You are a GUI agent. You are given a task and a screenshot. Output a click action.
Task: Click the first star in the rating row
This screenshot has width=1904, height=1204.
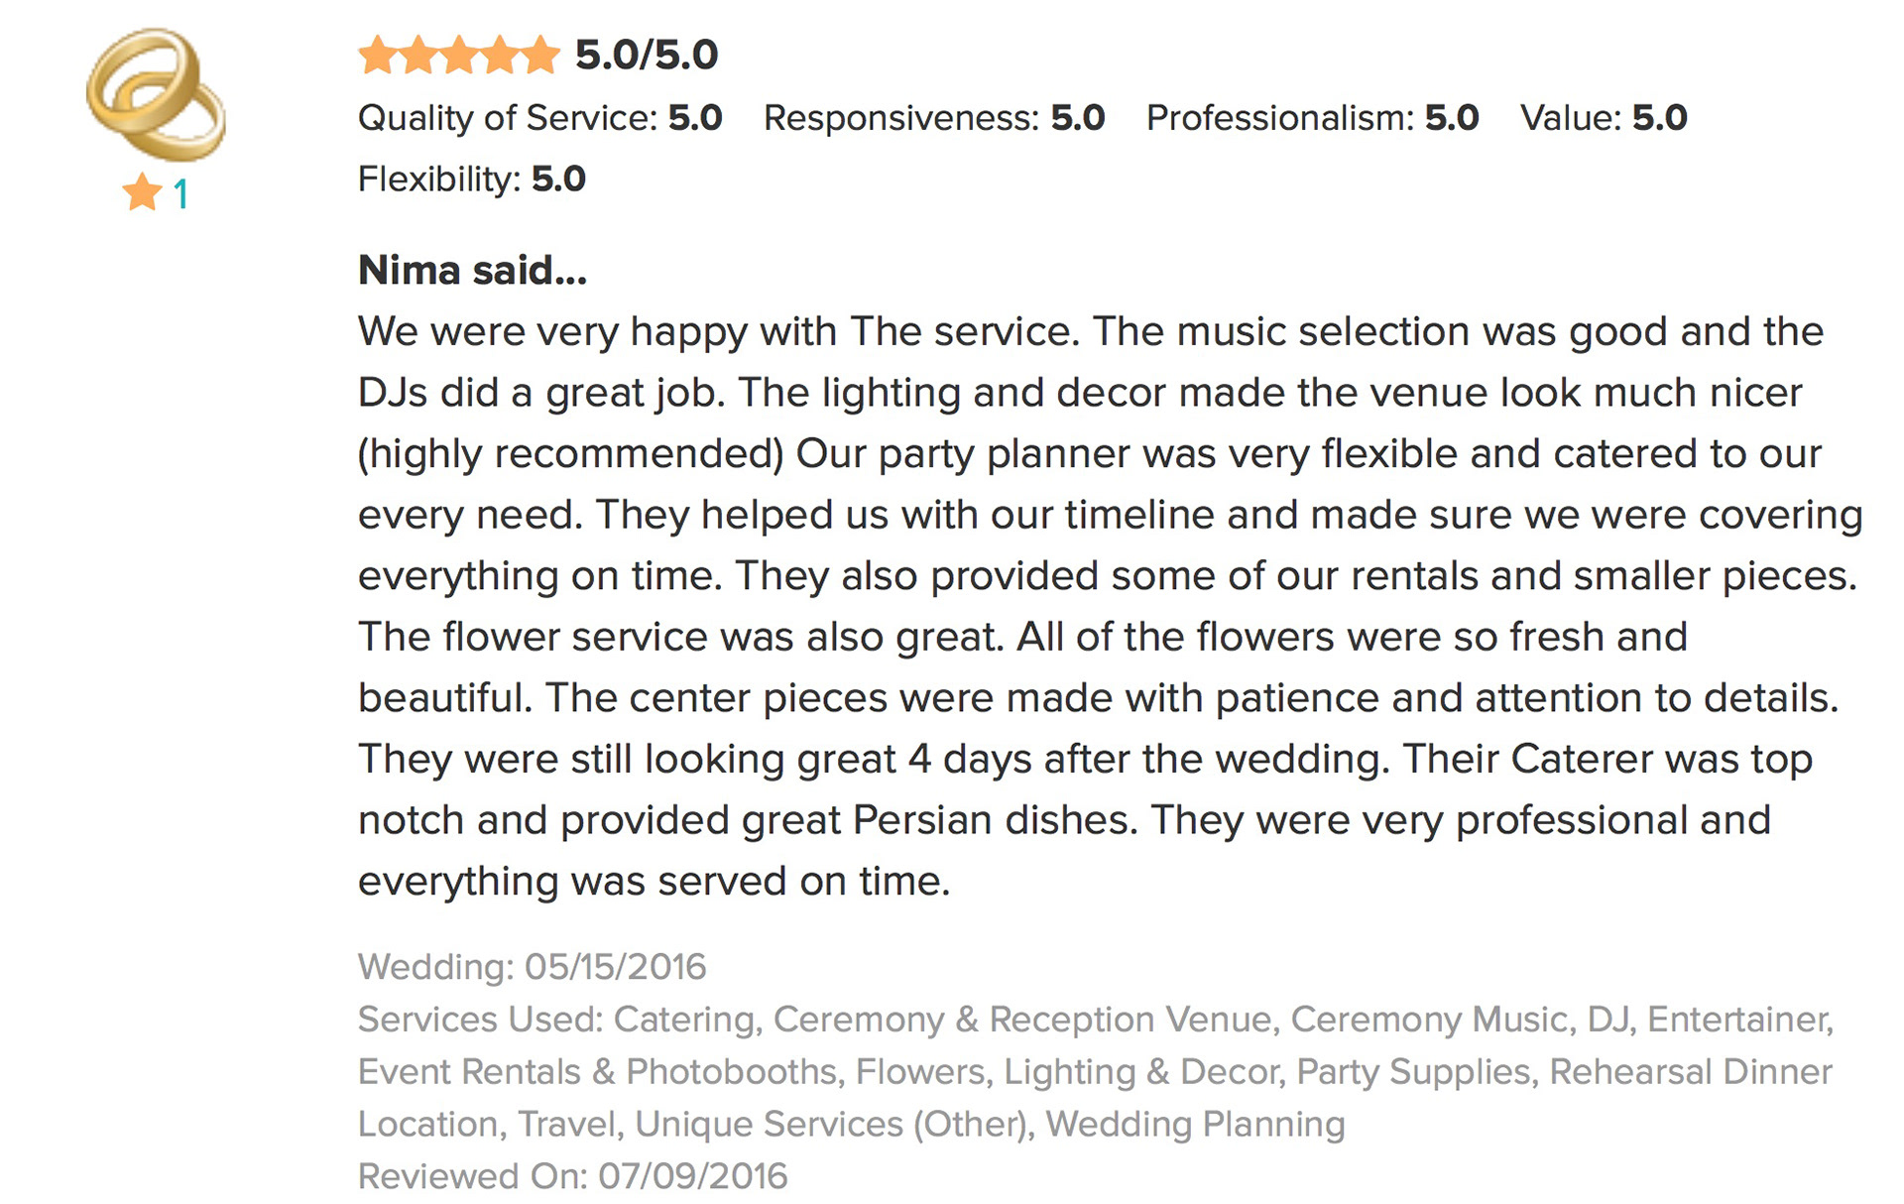(x=378, y=56)
